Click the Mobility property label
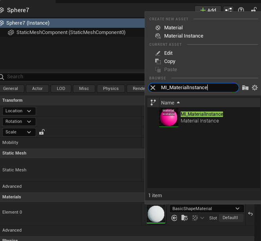The image size is (261, 241). point(10,143)
